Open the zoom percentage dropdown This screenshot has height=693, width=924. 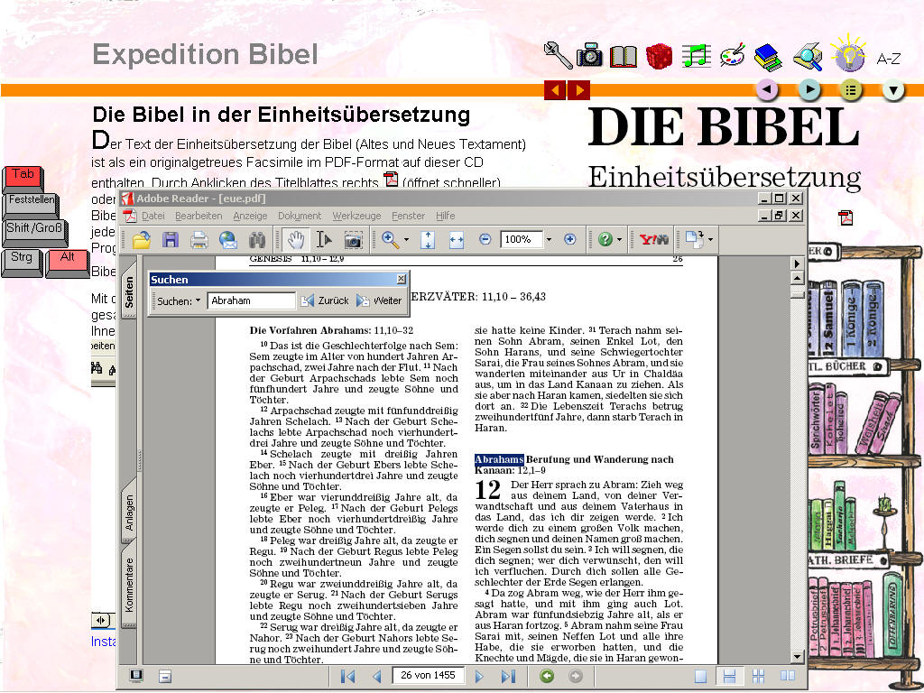(549, 240)
